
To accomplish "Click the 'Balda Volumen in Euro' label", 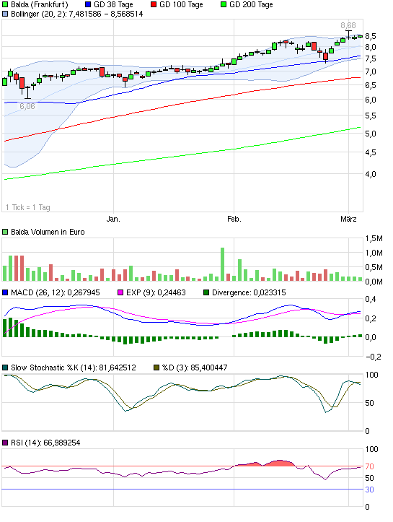I will coord(48,232).
